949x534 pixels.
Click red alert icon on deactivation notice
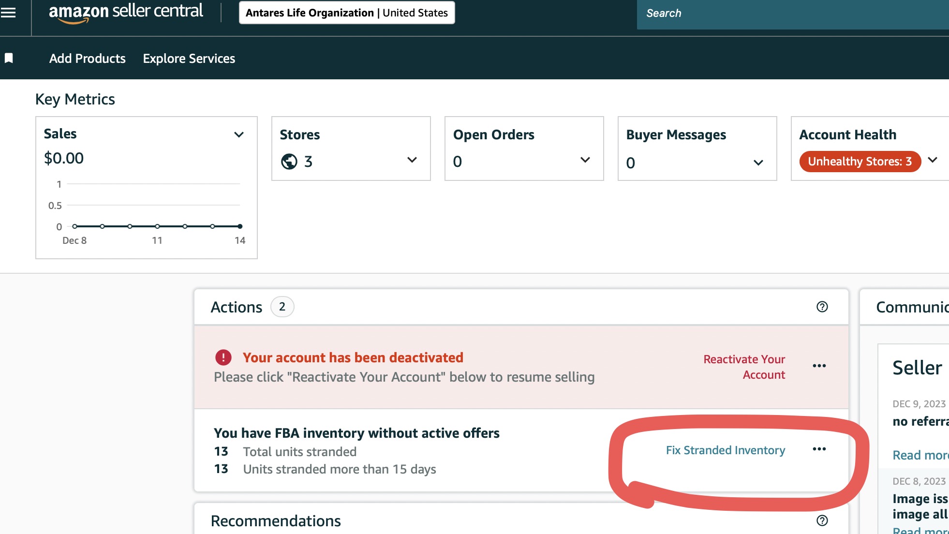(x=223, y=357)
